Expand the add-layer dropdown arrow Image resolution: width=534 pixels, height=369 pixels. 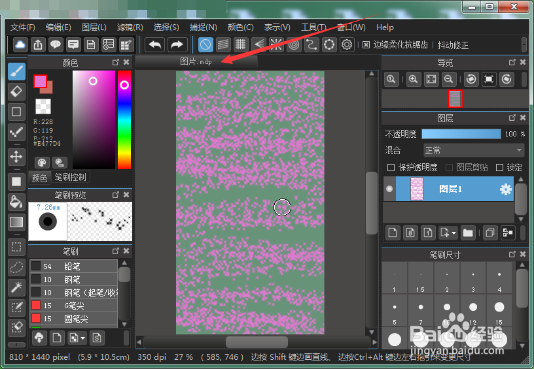click(454, 233)
